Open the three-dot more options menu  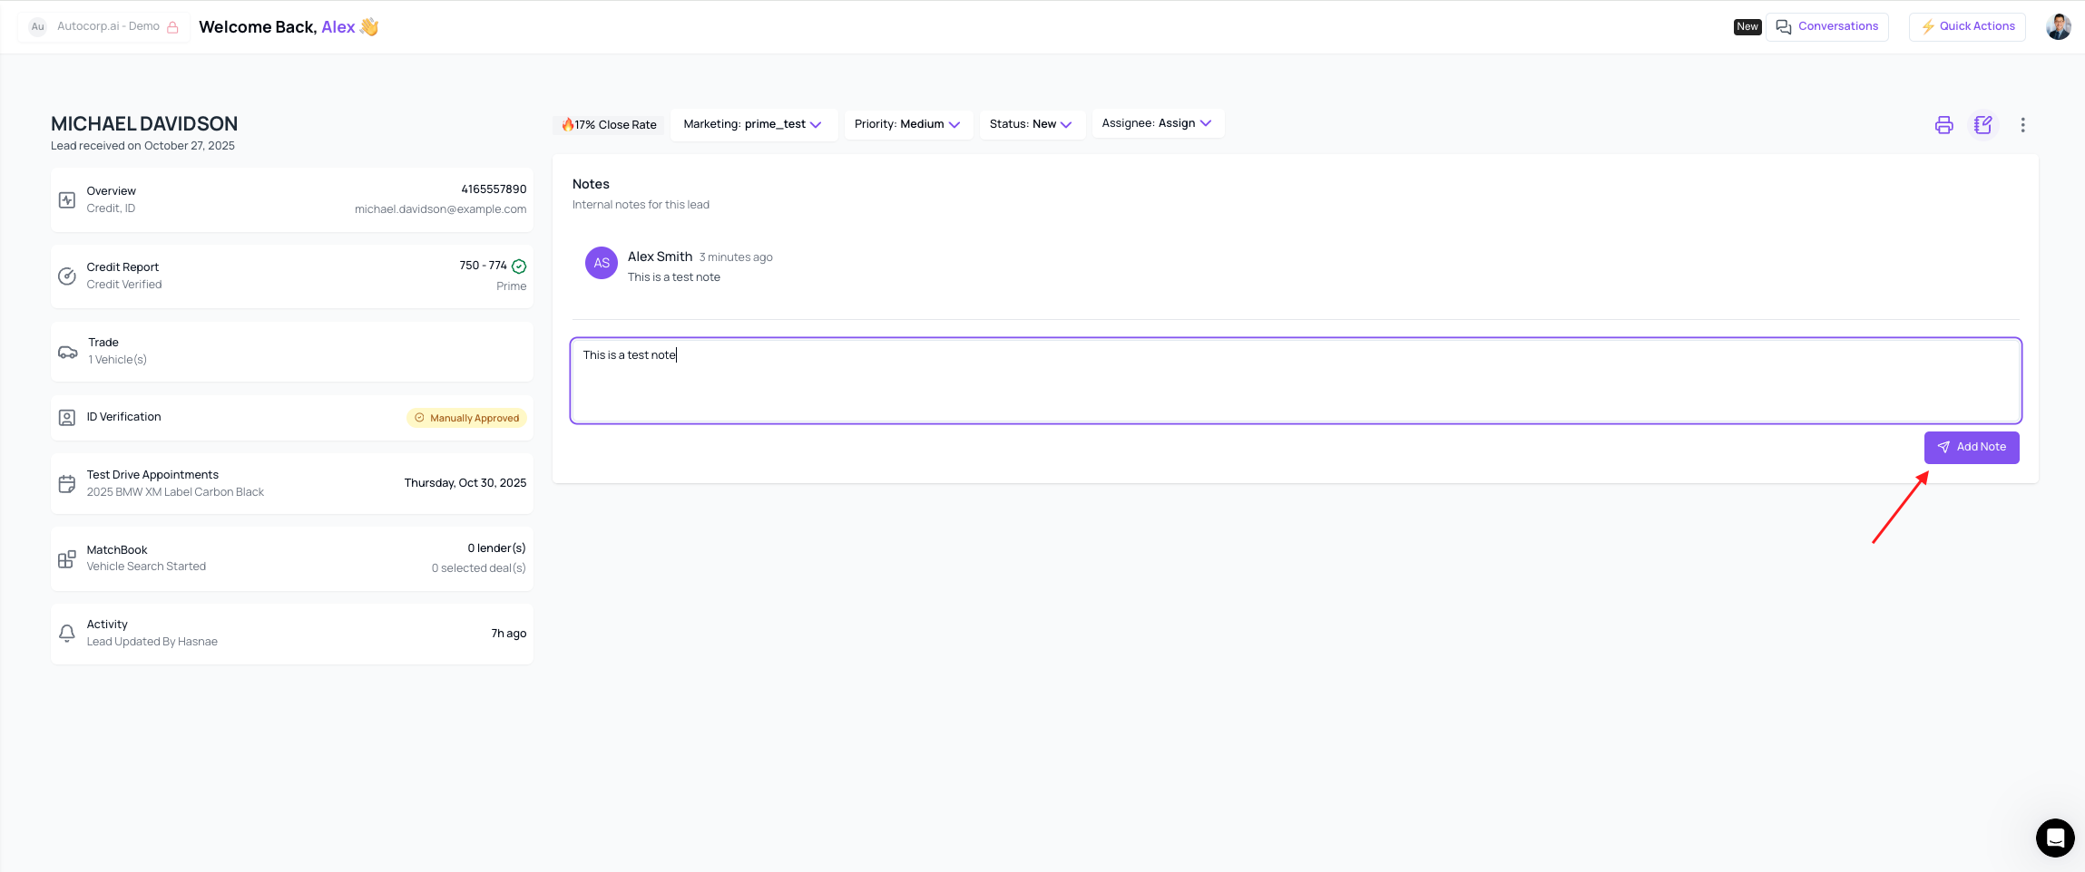pos(2022,125)
